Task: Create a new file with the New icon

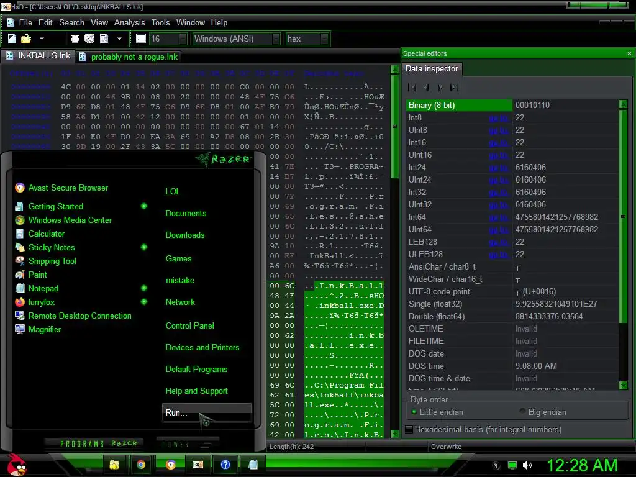Action: pyautogui.click(x=12, y=39)
